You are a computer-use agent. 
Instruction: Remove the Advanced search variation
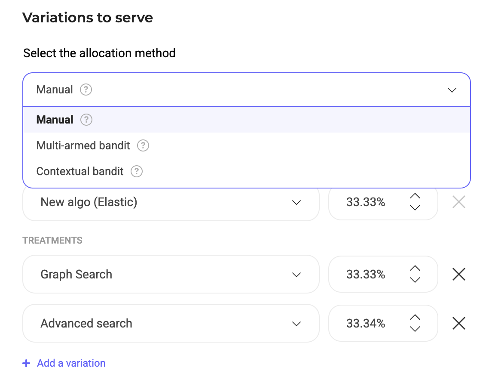tap(458, 323)
